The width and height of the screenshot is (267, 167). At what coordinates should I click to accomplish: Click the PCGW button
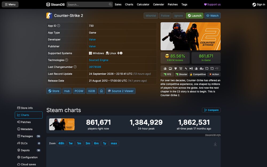79,91
